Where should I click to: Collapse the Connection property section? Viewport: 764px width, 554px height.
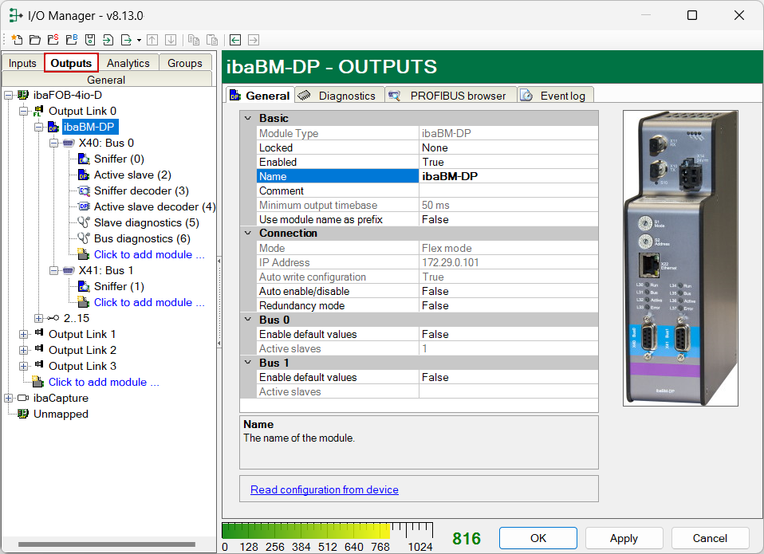point(248,234)
